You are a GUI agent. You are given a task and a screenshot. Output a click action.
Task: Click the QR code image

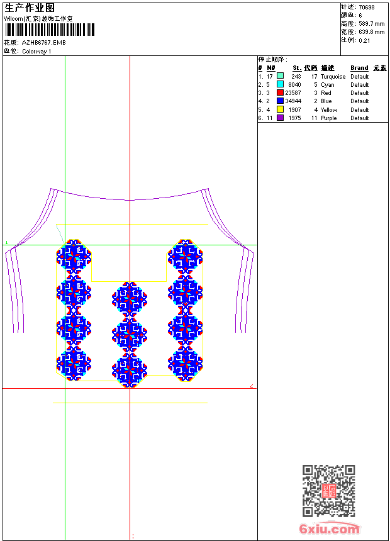pyautogui.click(x=328, y=491)
